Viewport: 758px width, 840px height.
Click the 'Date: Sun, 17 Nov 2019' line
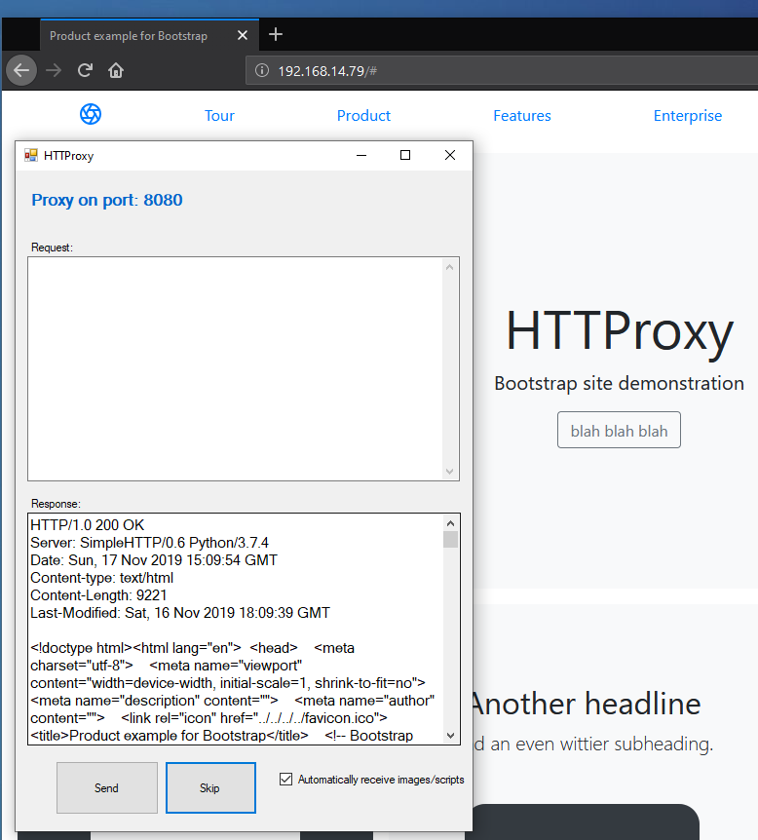(154, 560)
